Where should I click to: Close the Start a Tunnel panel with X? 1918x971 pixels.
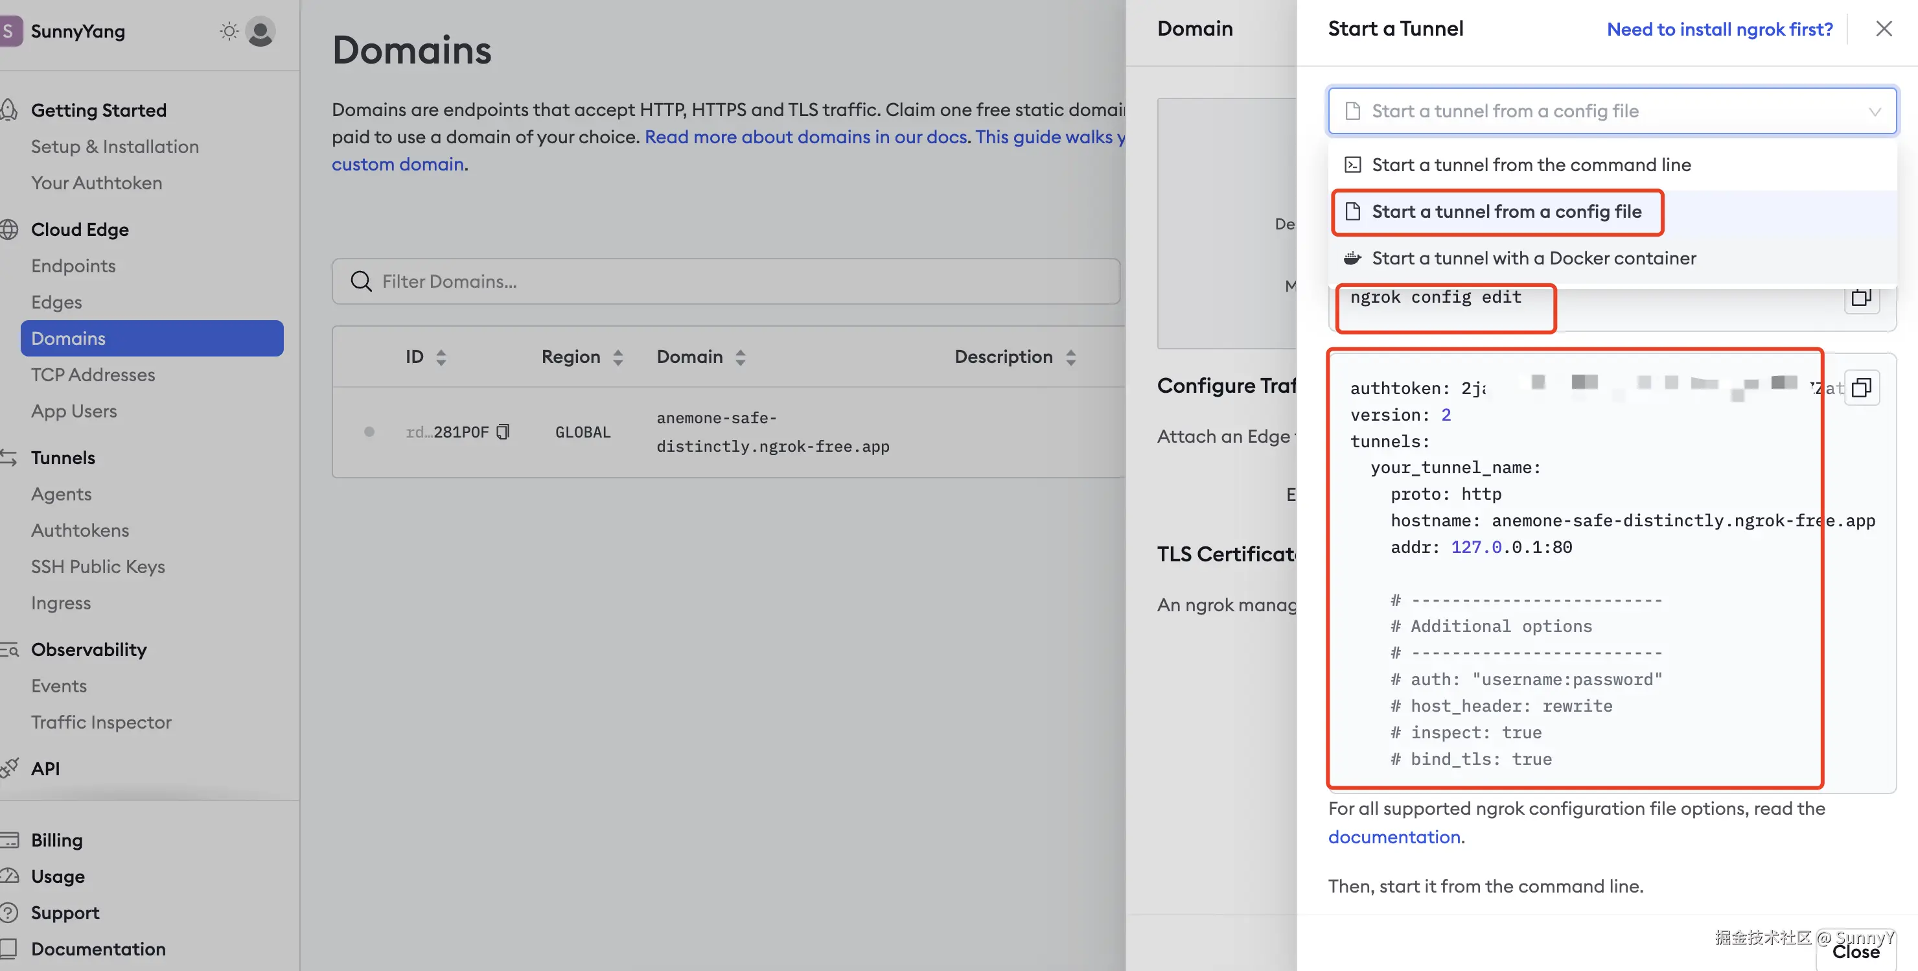[x=1883, y=29]
